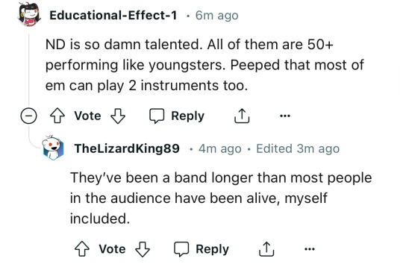Upvote the Educational-Effect-1 comment
This screenshot has width=403, height=273.
coord(57,116)
